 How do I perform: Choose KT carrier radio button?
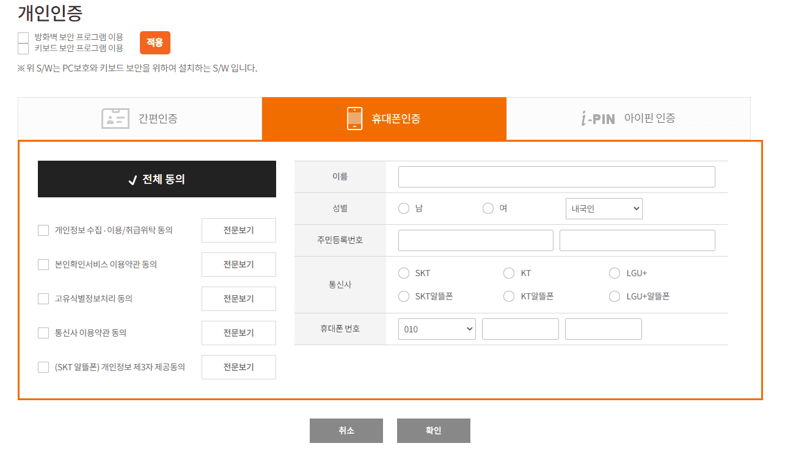[509, 273]
